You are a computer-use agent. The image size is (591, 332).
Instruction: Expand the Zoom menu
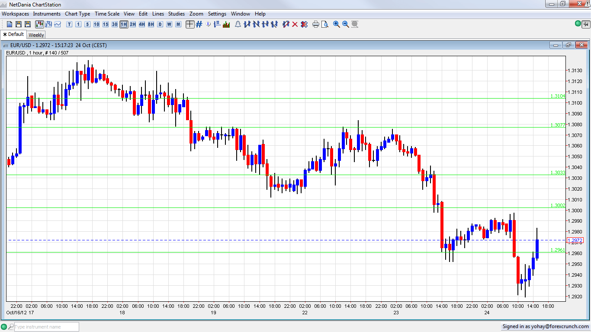click(196, 14)
